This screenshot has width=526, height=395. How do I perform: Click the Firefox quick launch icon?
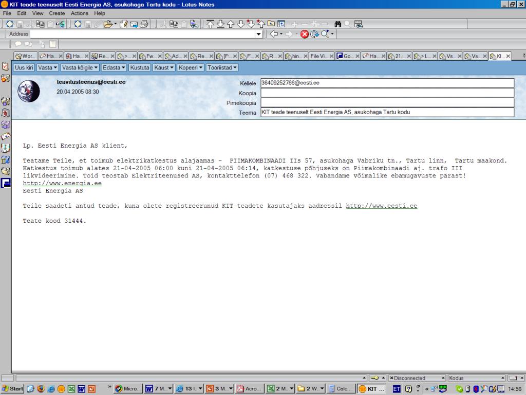coord(41,389)
